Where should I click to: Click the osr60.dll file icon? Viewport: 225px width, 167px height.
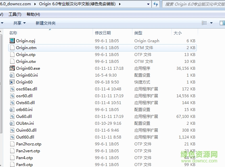(x=12, y=96)
